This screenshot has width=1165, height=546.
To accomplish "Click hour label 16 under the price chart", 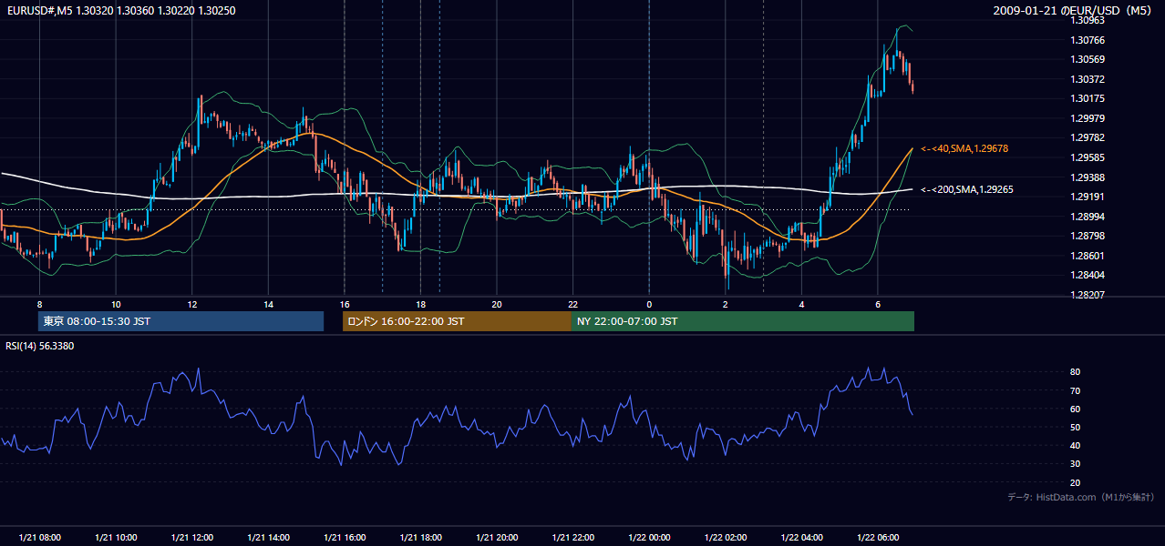I will 345,304.
